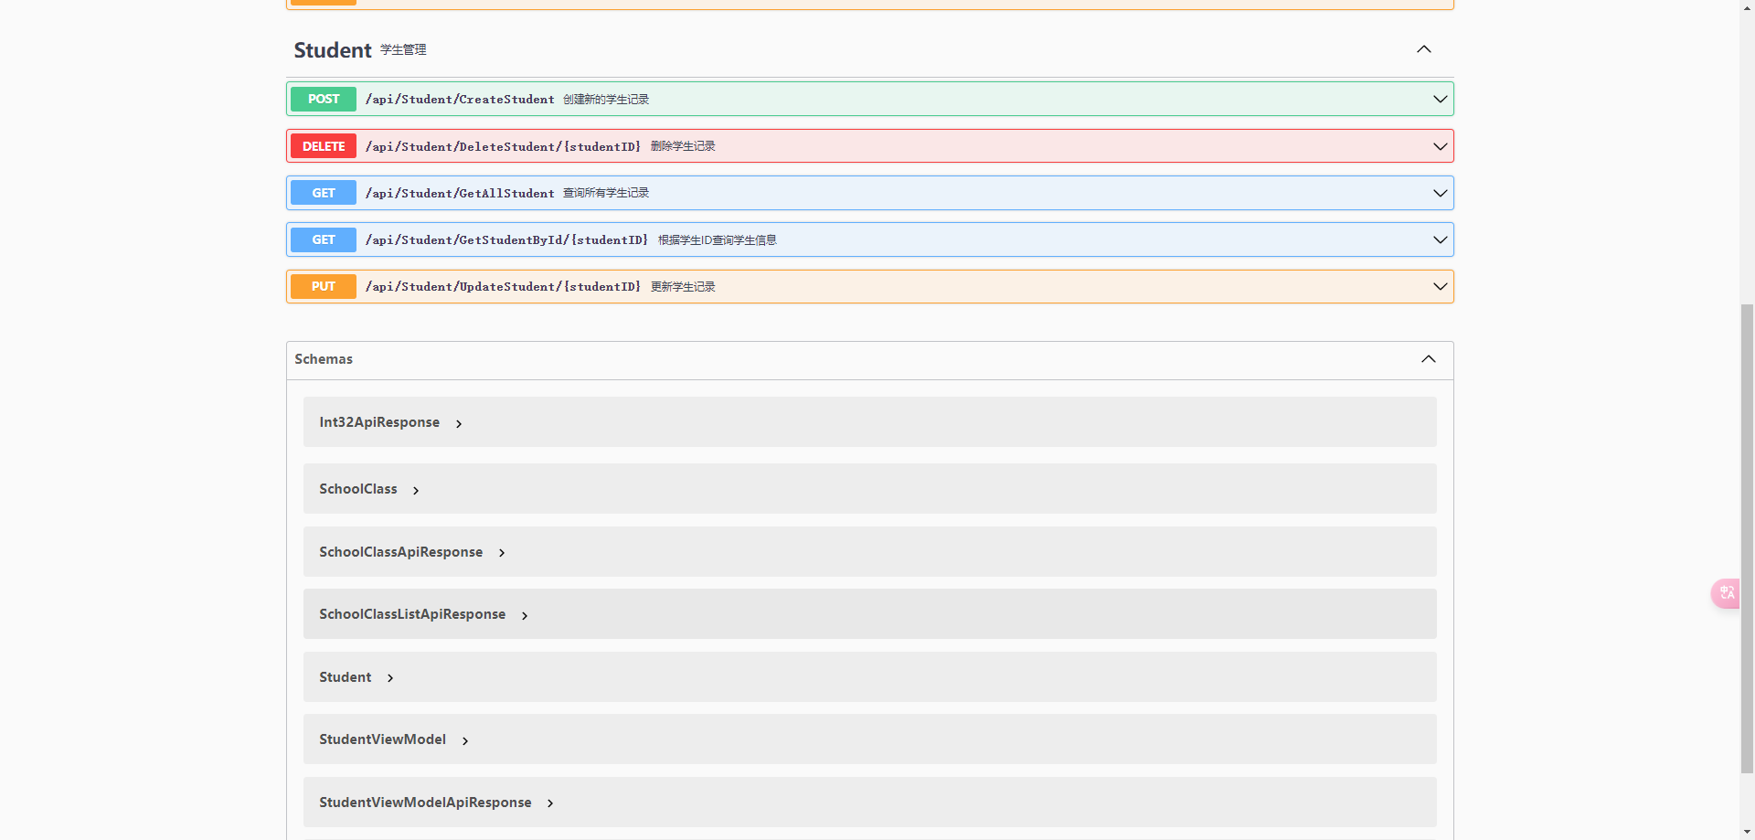Expand the GetStudentById endpoint arrow
This screenshot has width=1755, height=840.
pos(1440,239)
